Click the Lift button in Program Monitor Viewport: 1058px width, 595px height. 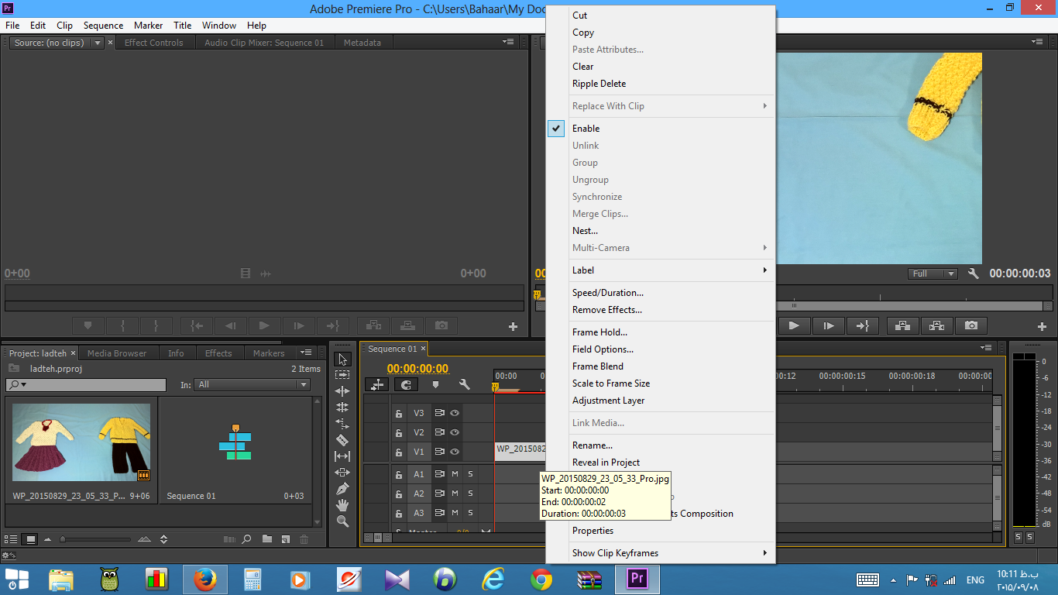[x=902, y=326]
